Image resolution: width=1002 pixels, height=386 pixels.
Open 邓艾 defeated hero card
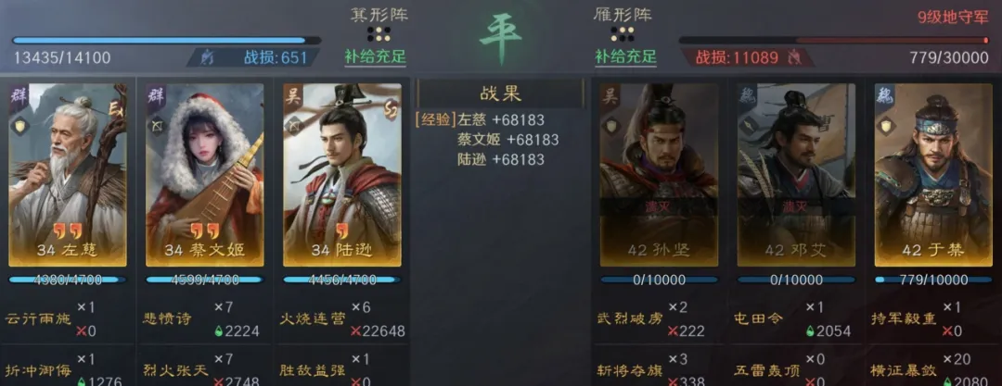click(x=796, y=175)
